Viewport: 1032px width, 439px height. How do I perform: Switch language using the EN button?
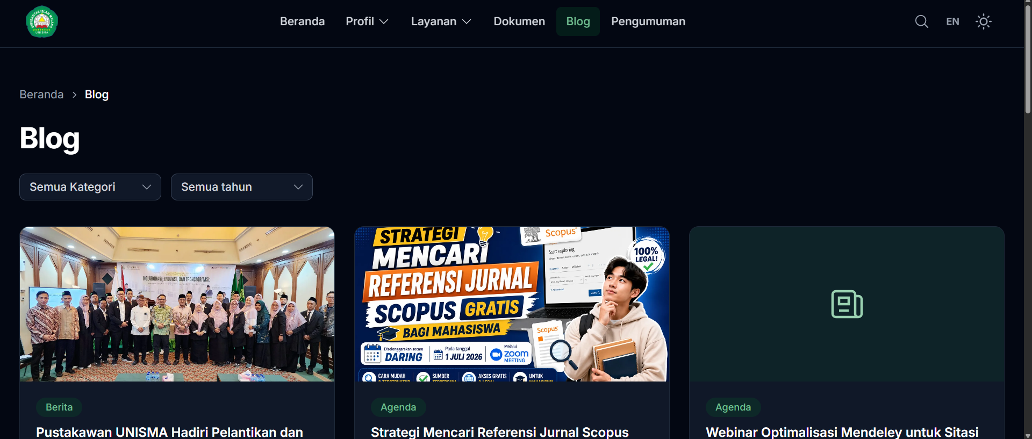[952, 21]
